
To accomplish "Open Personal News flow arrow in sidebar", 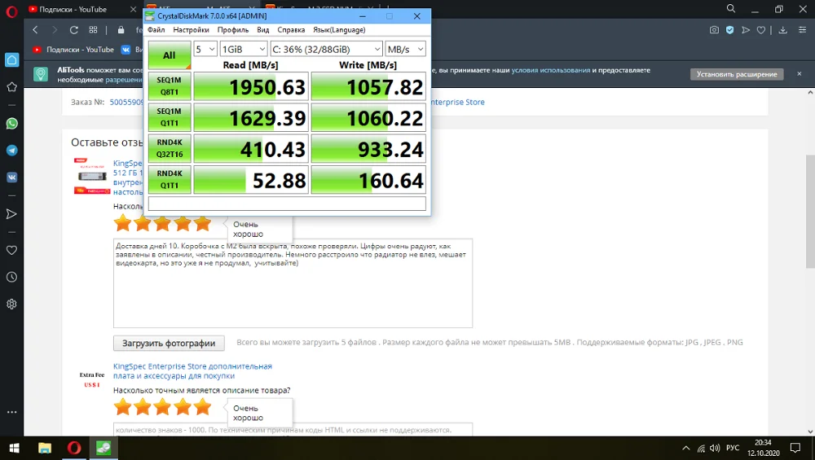I will tap(11, 214).
